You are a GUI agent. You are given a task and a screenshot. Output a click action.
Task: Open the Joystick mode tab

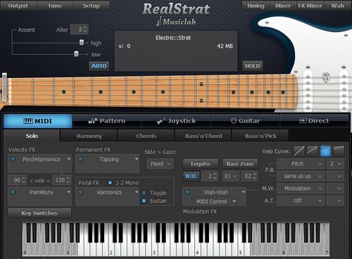176,121
